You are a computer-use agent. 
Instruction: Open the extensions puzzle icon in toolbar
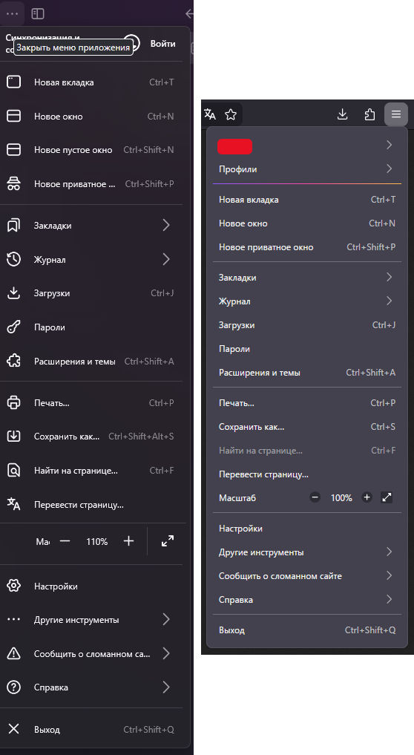click(x=369, y=114)
